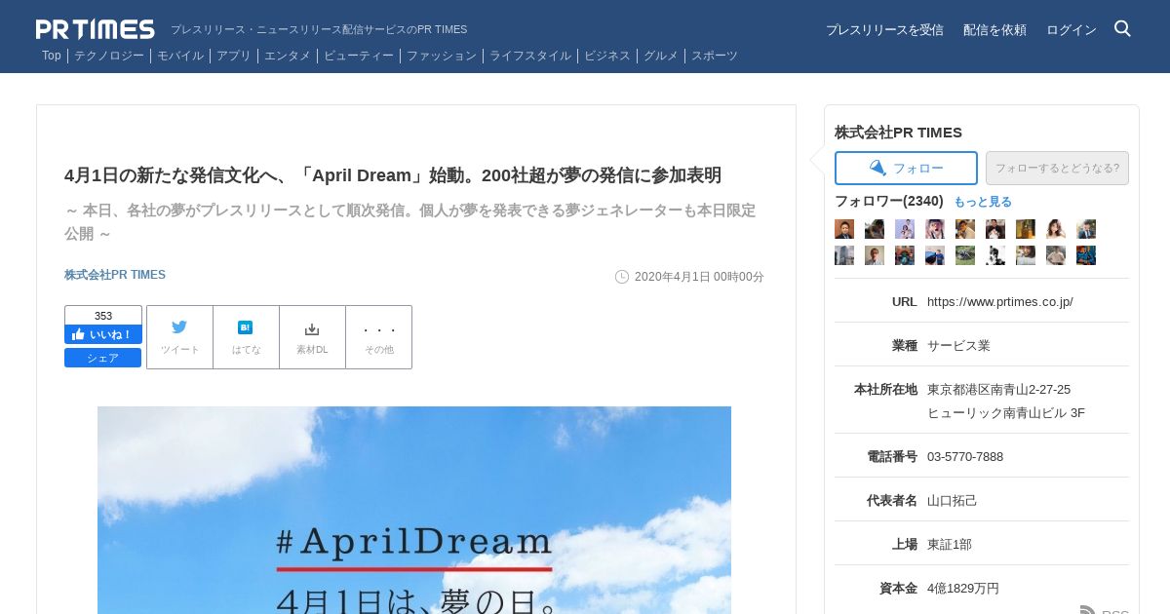Open the モバイル category

(x=180, y=56)
